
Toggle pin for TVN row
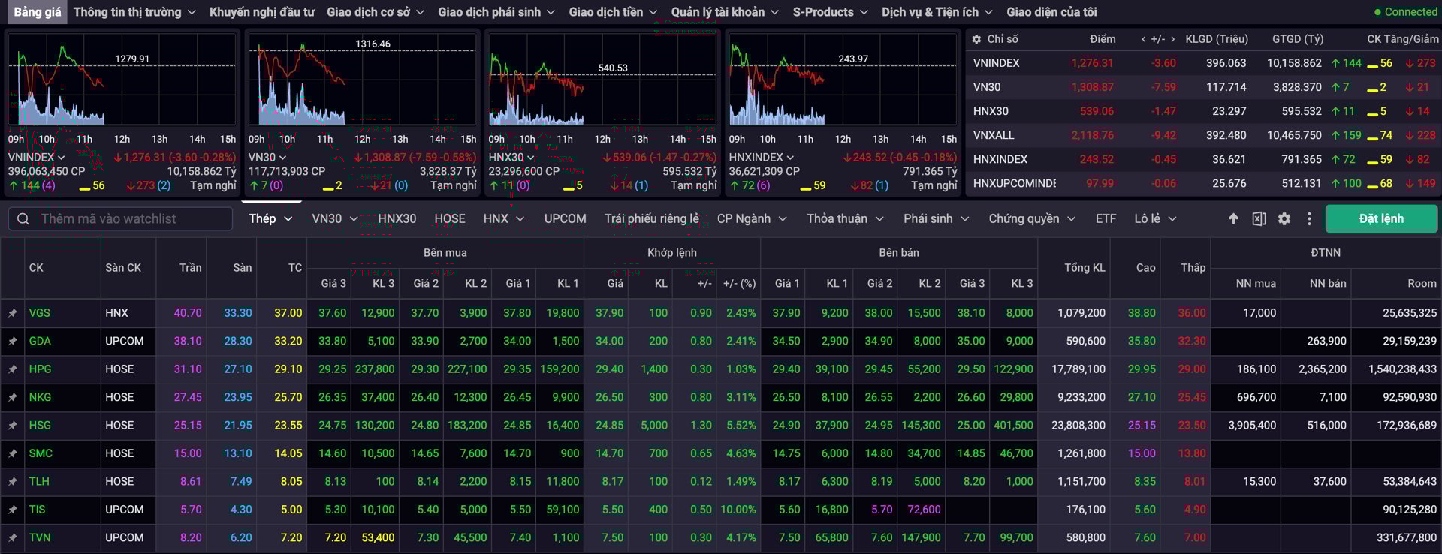[x=13, y=537]
